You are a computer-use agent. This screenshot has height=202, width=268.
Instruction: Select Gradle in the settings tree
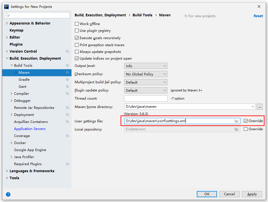pos(24,80)
